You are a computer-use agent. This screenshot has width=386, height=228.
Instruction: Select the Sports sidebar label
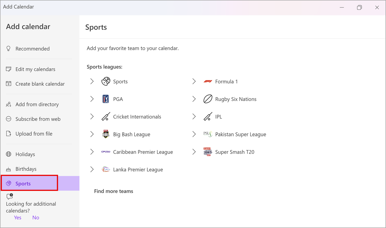(x=23, y=183)
